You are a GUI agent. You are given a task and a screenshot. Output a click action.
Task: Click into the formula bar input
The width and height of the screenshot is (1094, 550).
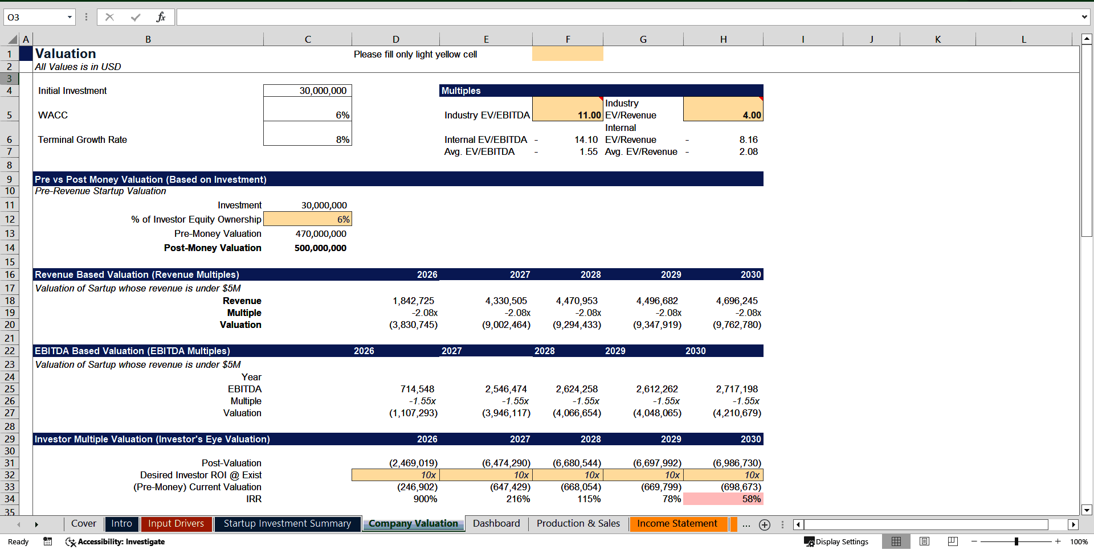627,17
